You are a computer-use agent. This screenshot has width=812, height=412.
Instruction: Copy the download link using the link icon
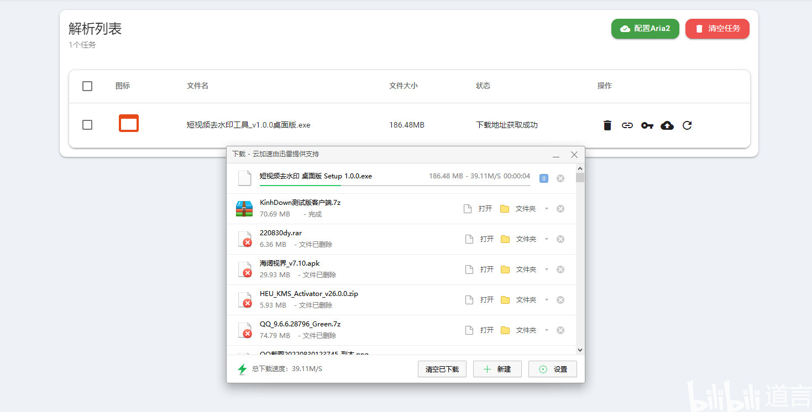[x=627, y=125]
